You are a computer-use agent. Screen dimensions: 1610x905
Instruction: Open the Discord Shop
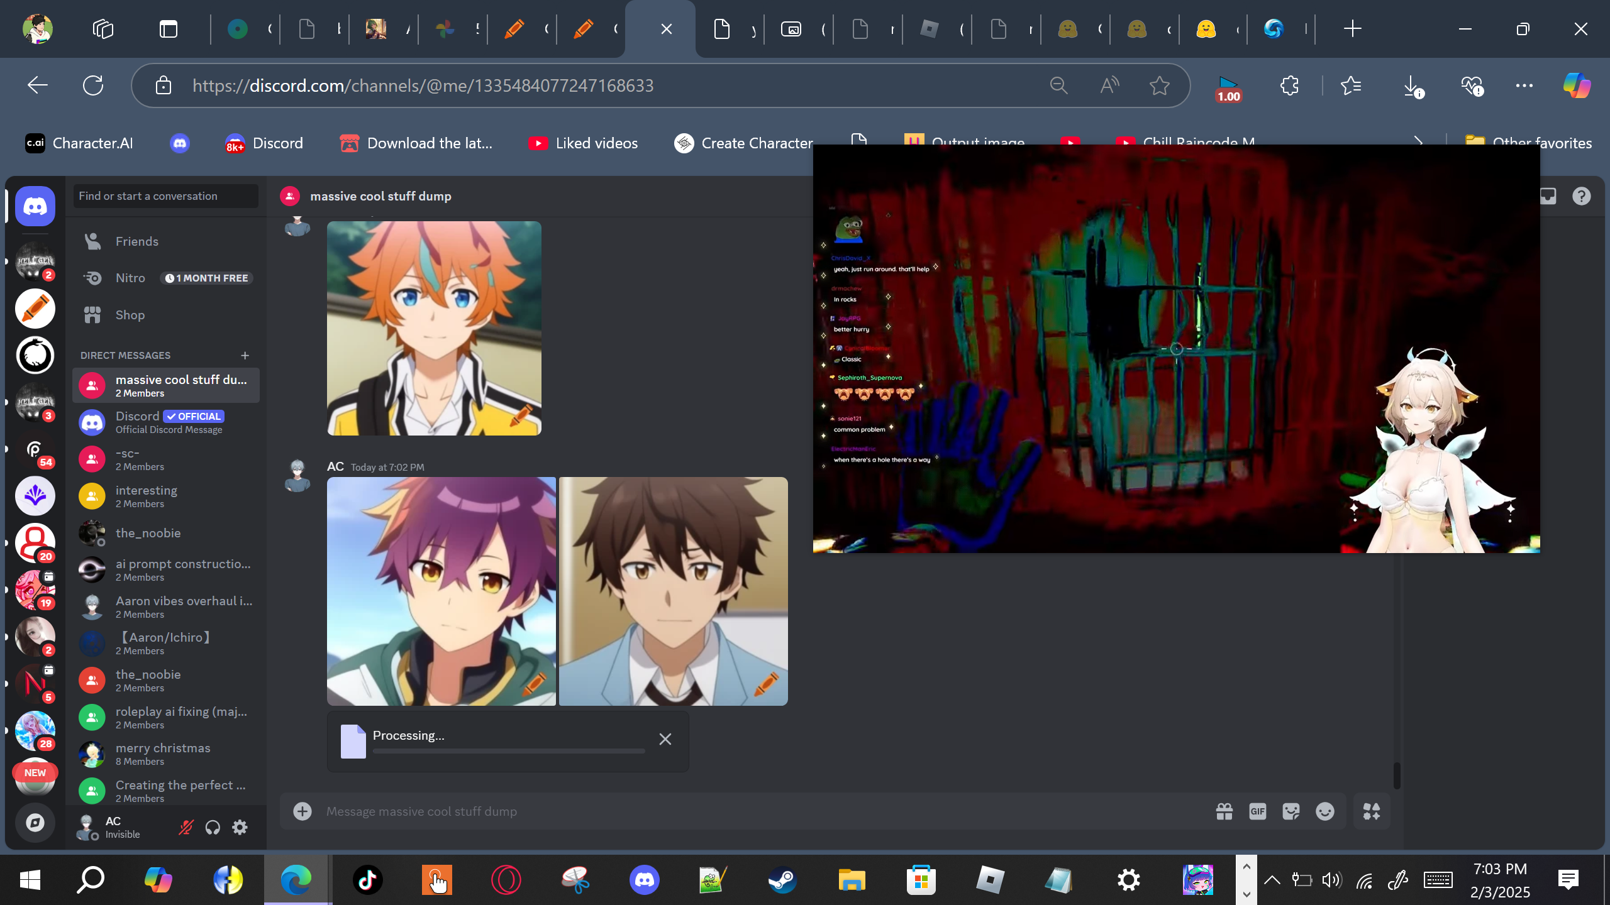(166, 315)
